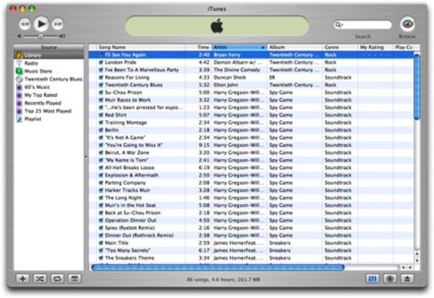The height and width of the screenshot is (298, 434).
Task: Uncheck the Twentieth Century Blues song checkbox
Action: pyautogui.click(x=101, y=85)
